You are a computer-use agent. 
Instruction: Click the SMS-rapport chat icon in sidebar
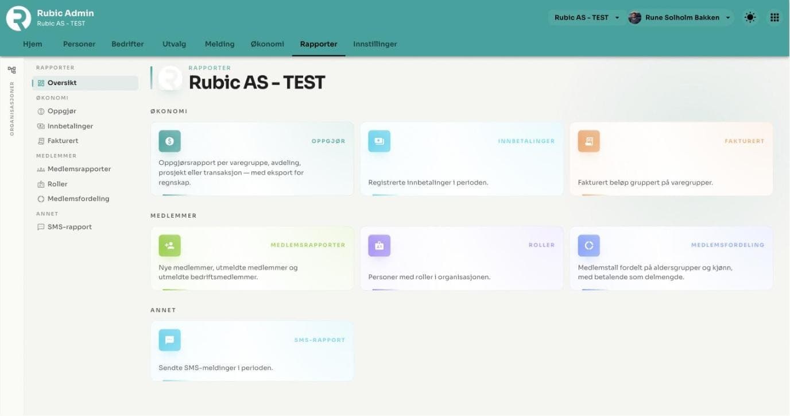41,227
